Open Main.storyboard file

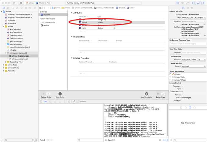click(16, 41)
